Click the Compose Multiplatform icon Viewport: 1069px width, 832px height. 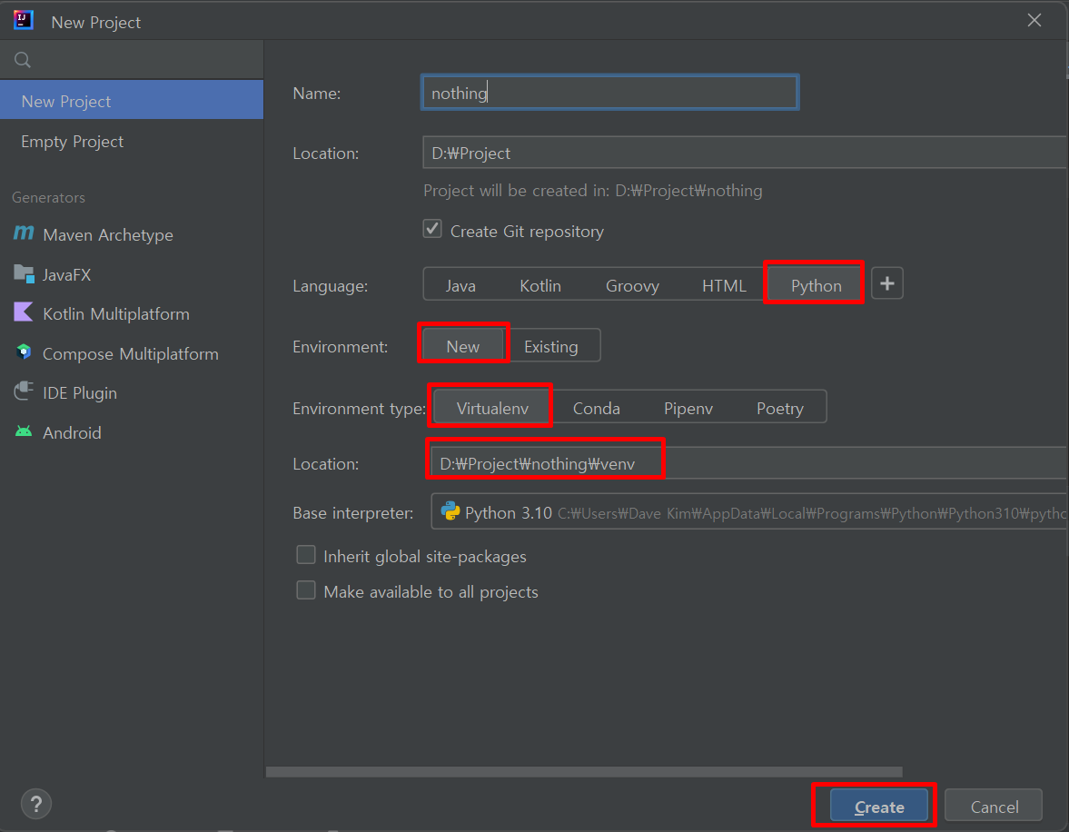click(24, 352)
